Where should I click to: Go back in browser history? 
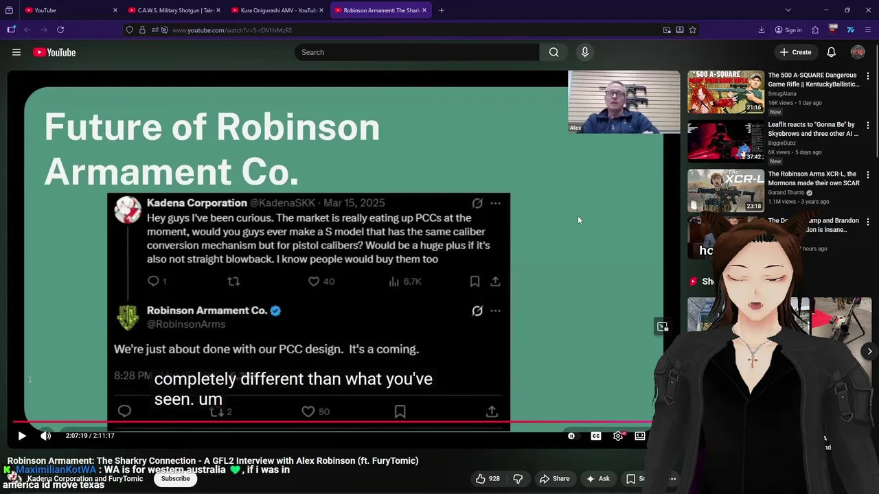click(x=27, y=30)
